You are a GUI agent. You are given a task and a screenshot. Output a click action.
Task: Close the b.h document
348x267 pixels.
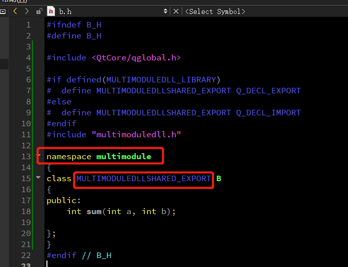pyautogui.click(x=176, y=11)
